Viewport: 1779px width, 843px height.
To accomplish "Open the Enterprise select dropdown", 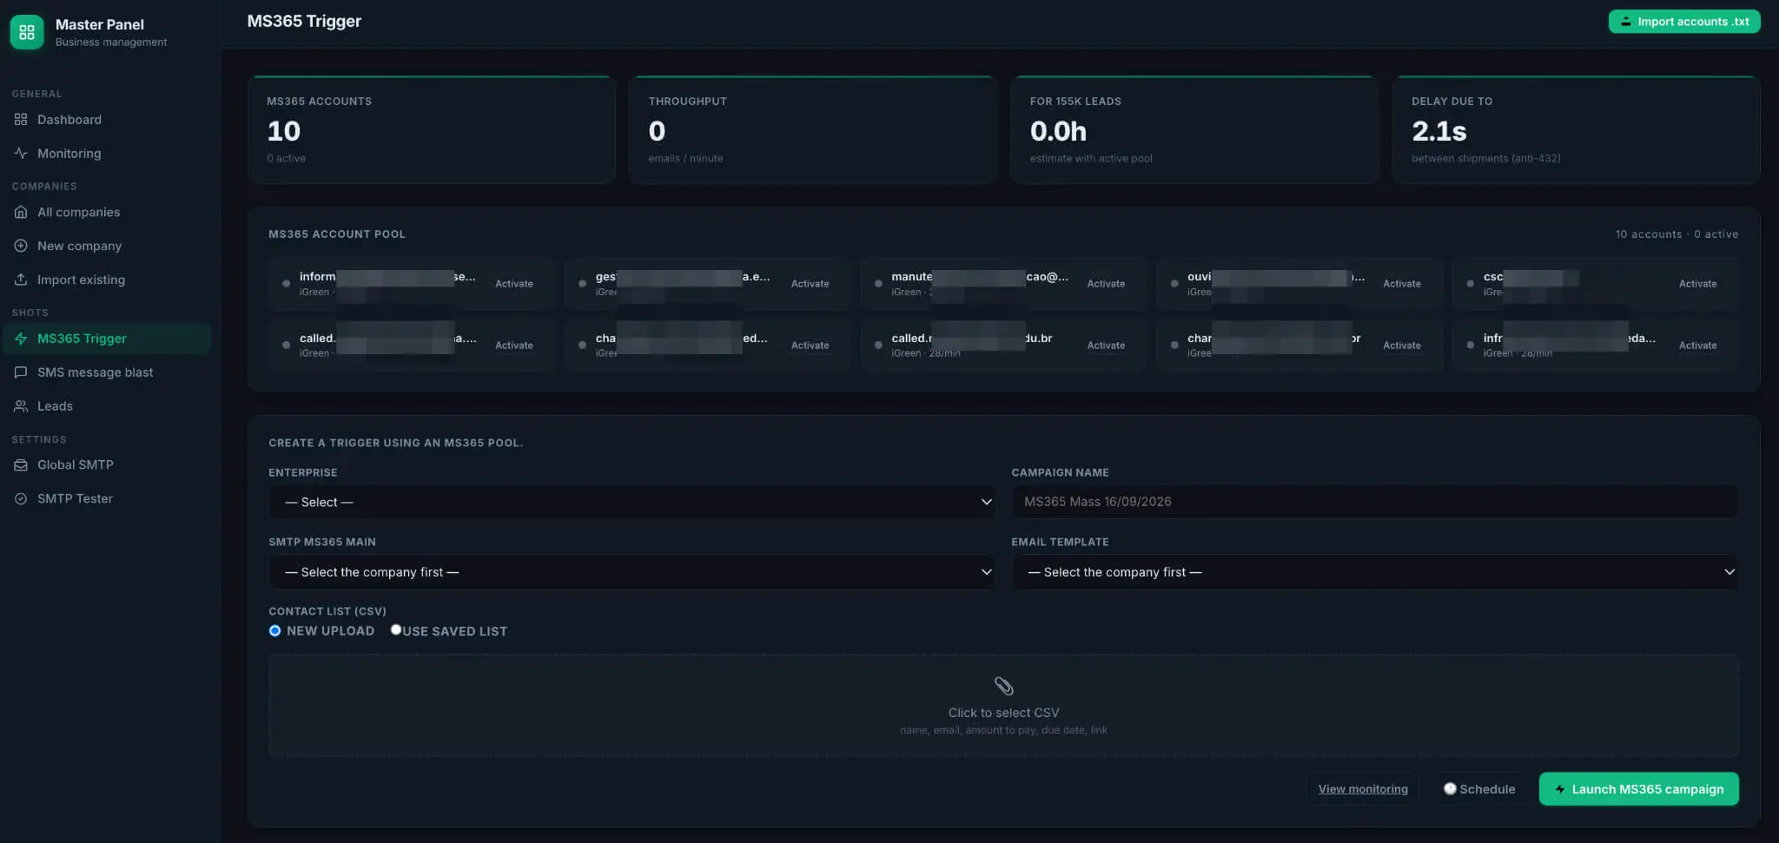I will [632, 502].
